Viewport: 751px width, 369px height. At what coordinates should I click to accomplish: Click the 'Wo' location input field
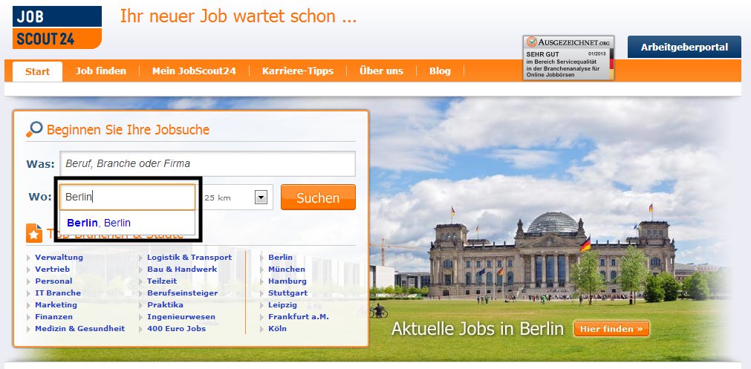click(x=127, y=197)
